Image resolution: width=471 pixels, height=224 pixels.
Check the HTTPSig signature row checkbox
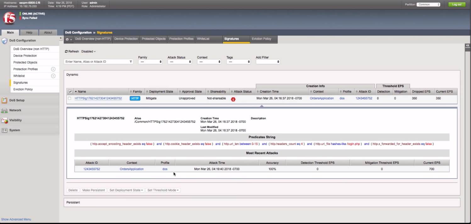(70, 99)
